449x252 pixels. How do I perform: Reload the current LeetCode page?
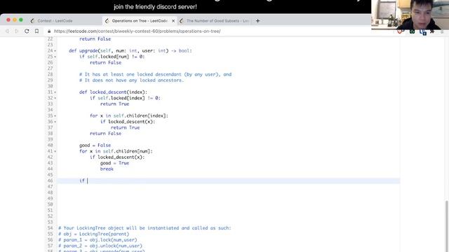[x=27, y=31]
